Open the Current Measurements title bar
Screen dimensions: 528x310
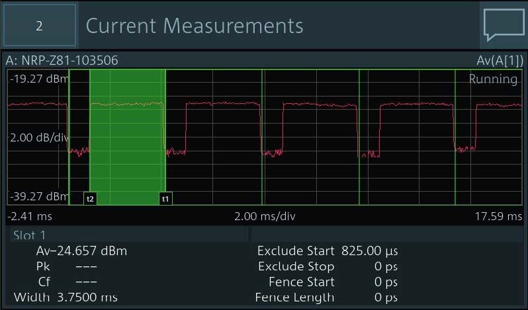tap(195, 26)
